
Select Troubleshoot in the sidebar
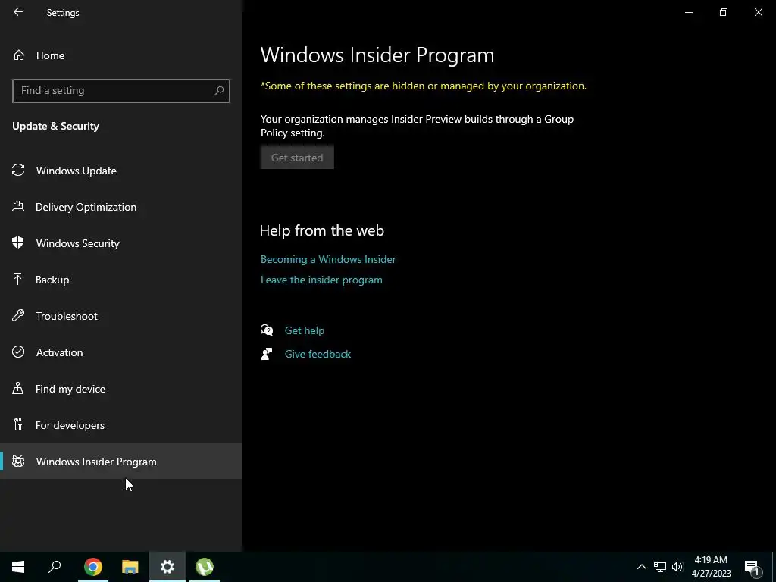120,316
